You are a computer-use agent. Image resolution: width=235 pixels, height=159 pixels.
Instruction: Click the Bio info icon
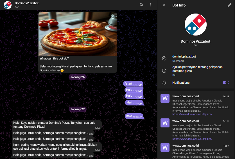164,70
